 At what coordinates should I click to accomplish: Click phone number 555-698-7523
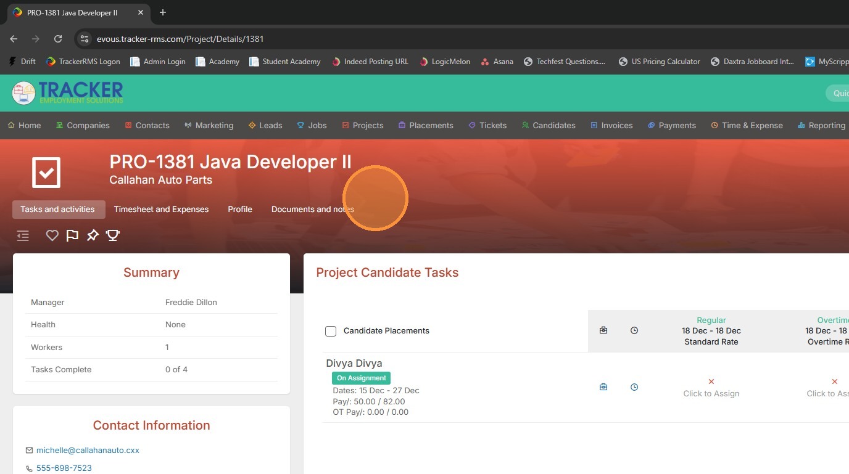point(64,468)
